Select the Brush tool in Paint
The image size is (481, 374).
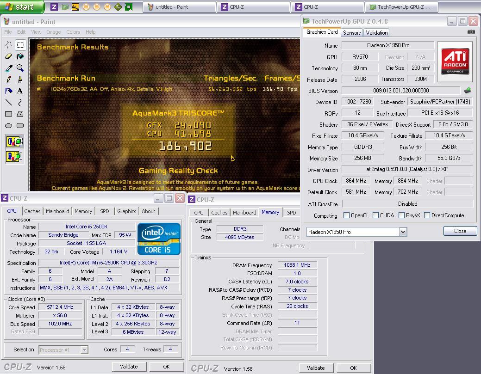[x=20, y=80]
